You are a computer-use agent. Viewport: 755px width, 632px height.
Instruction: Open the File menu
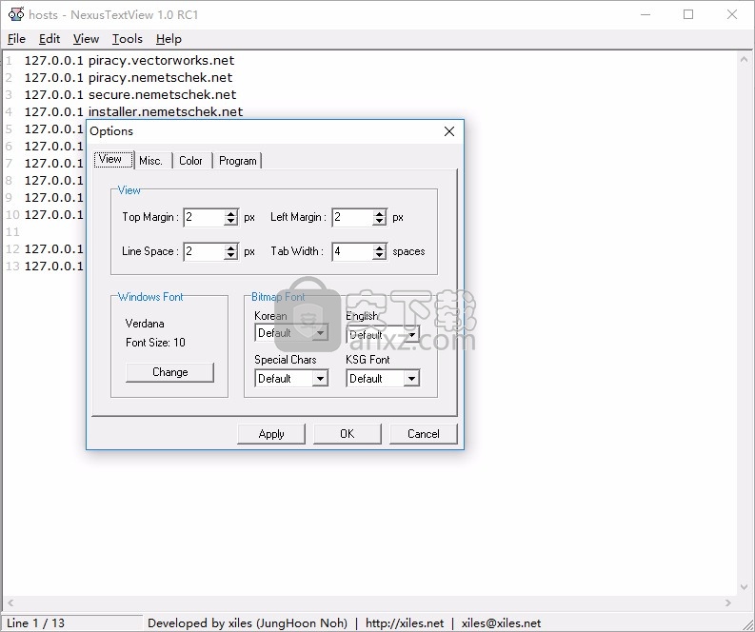16,39
